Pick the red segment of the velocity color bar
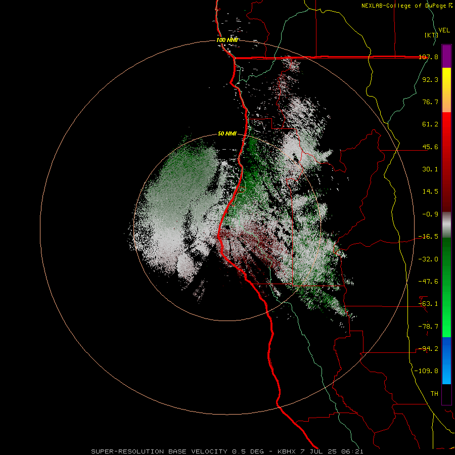The height and width of the screenshot is (455, 455). (x=446, y=162)
